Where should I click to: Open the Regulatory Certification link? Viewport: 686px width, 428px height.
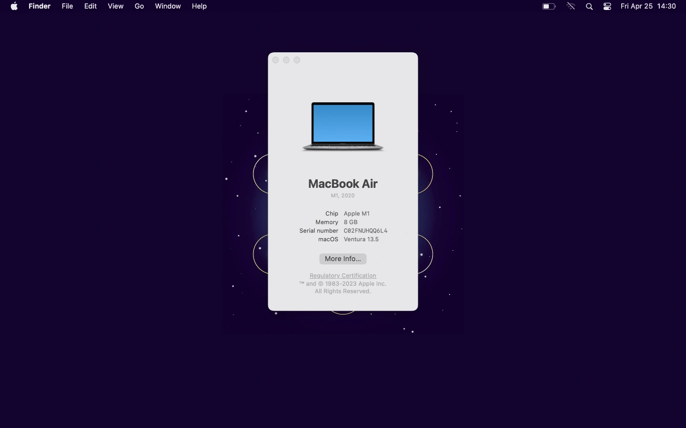point(343,276)
